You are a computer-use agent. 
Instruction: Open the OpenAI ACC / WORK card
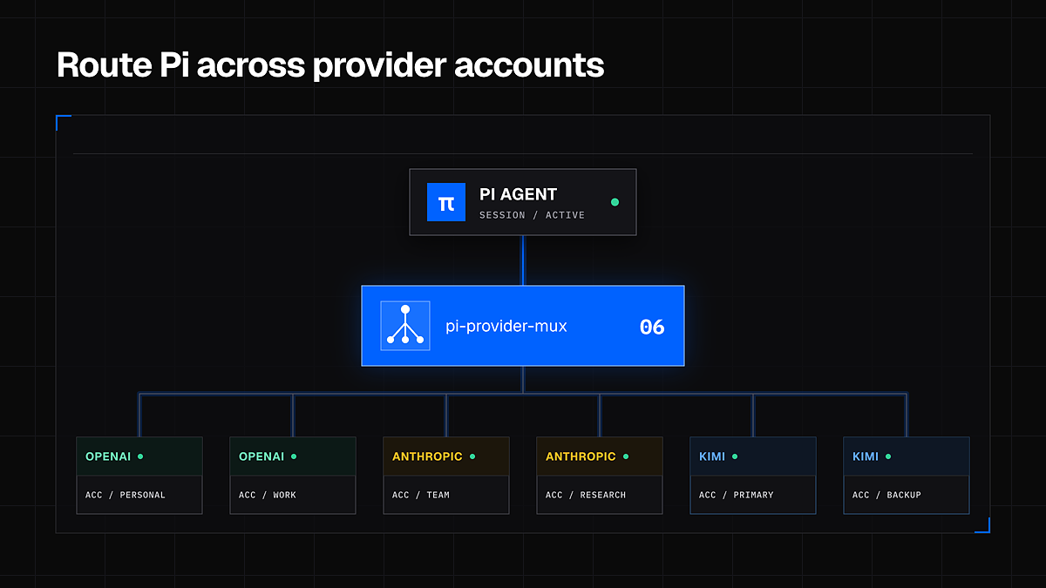coord(293,476)
